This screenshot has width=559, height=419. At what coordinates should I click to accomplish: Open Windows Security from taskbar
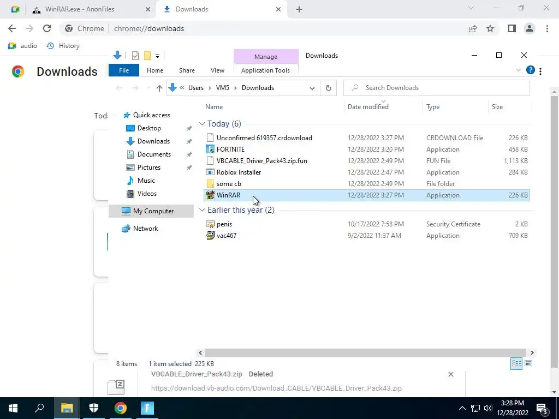pyautogui.click(x=94, y=408)
